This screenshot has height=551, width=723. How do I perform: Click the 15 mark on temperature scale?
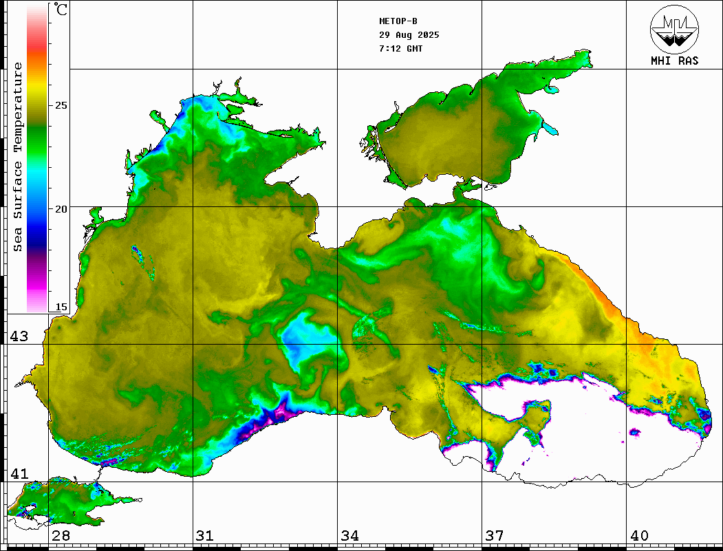(61, 307)
